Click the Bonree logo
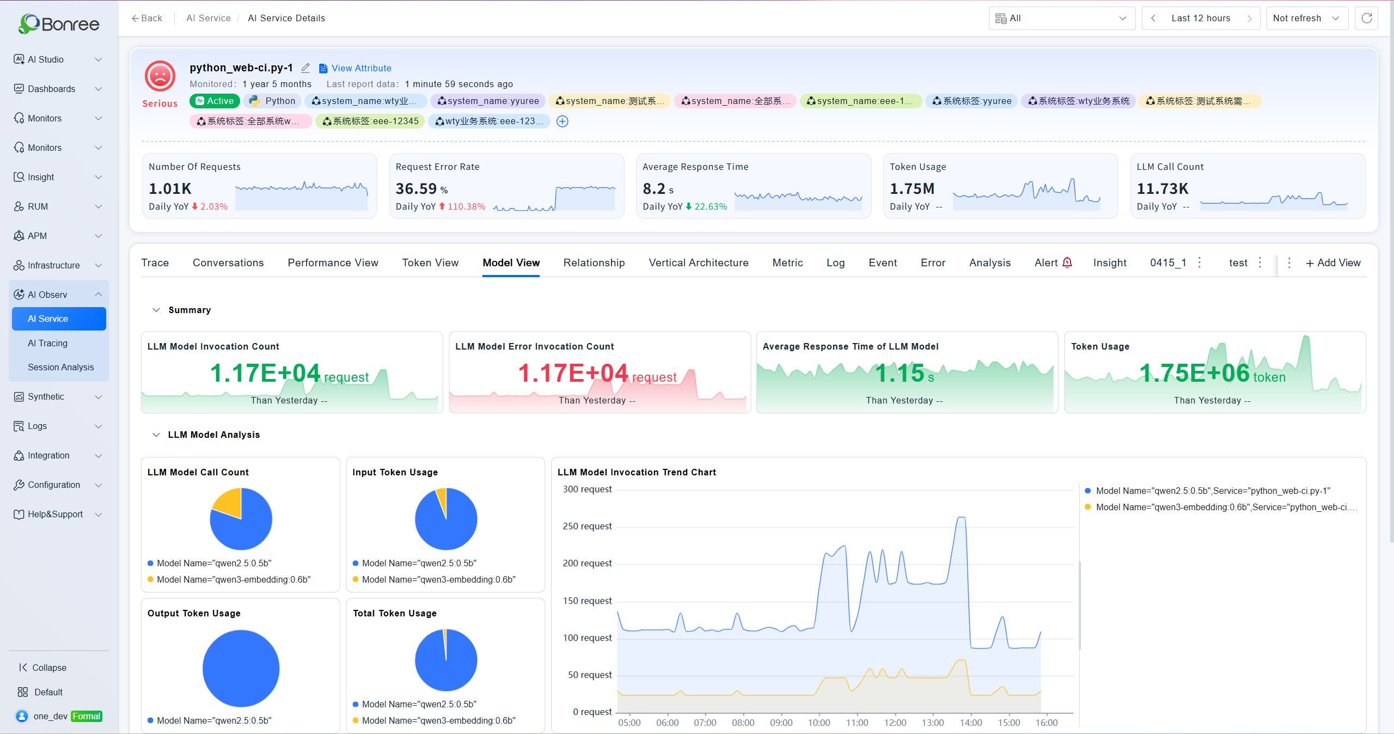Viewport: 1394px width, 734px height. tap(59, 23)
